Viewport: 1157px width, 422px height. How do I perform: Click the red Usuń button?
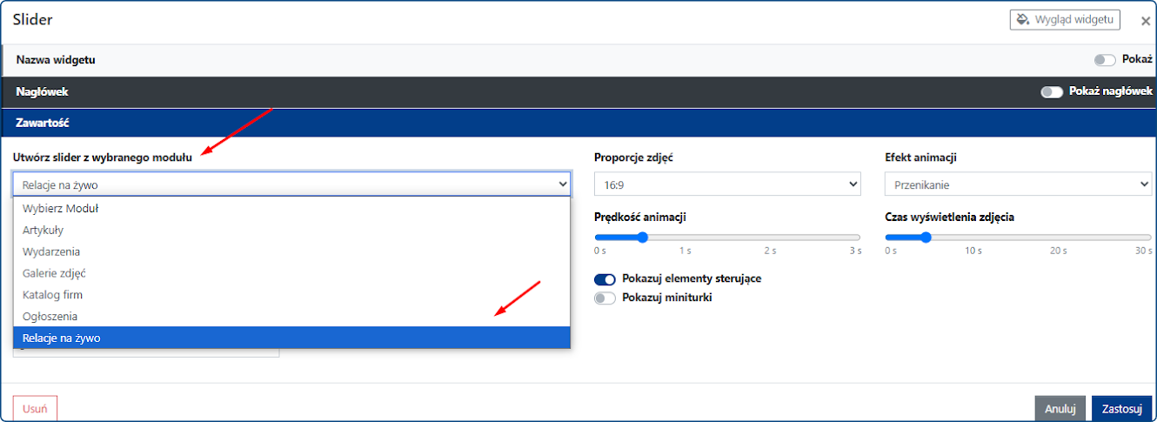35,407
